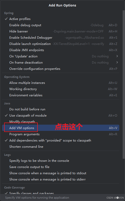Select Add VM options entry
Image resolution: width=125 pixels, height=201 pixels.
(61, 128)
